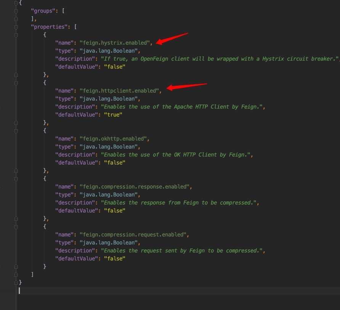Select the "feign.compression.response.enabled" name value

(135, 187)
